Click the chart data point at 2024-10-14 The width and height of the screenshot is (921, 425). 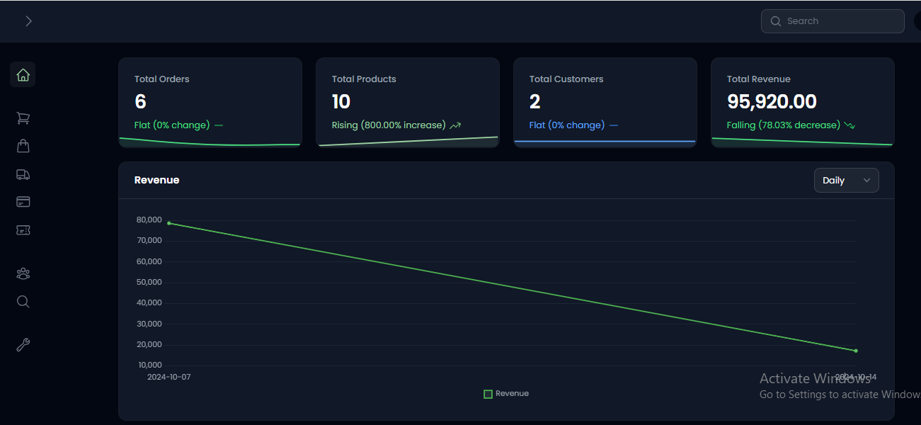pos(856,350)
